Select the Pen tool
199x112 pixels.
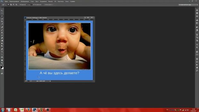(x=2, y=49)
